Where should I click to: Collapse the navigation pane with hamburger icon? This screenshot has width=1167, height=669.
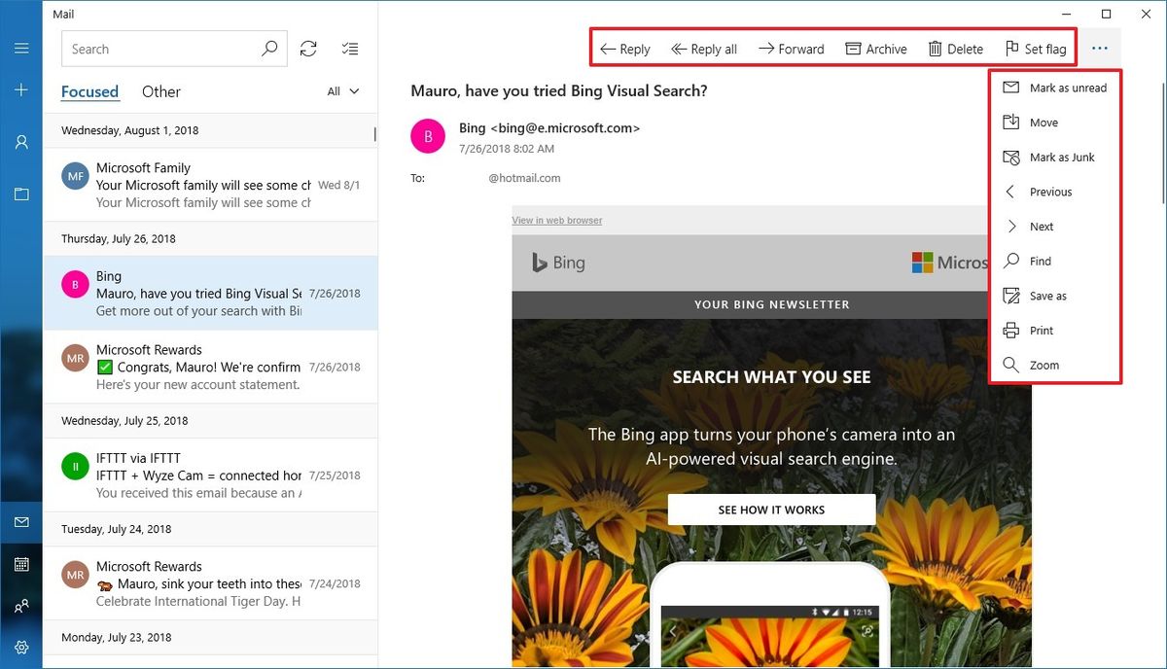21,48
